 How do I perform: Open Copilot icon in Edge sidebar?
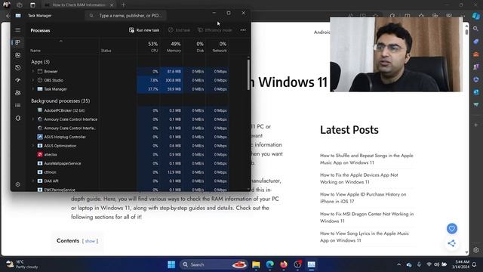(476, 15)
